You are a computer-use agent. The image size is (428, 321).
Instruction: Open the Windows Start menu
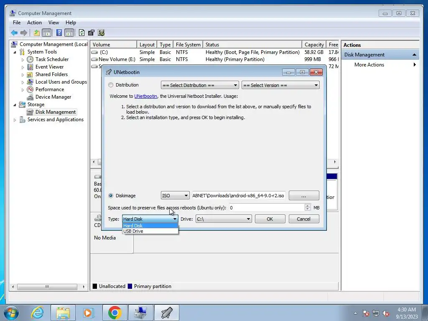coord(11,313)
